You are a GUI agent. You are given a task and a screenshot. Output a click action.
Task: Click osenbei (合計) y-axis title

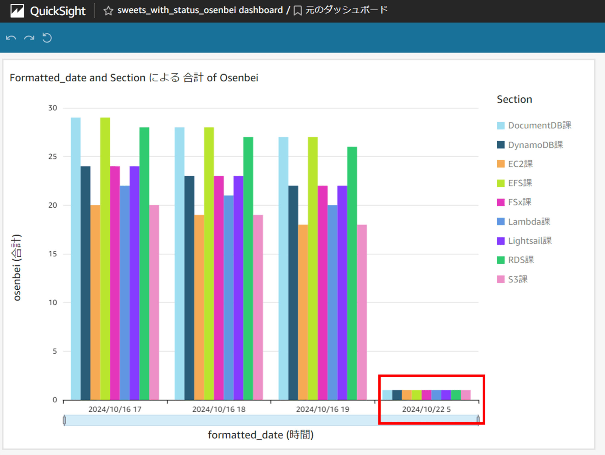tap(17, 267)
